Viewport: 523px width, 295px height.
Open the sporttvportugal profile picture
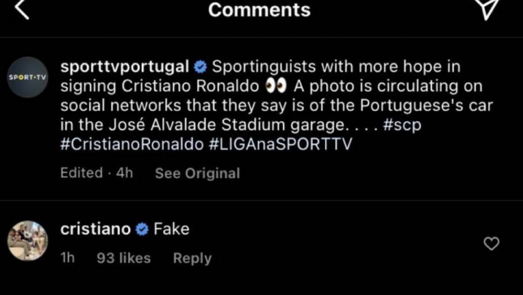27,77
